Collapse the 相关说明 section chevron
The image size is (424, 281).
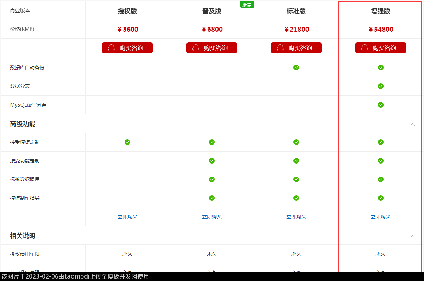[413, 236]
